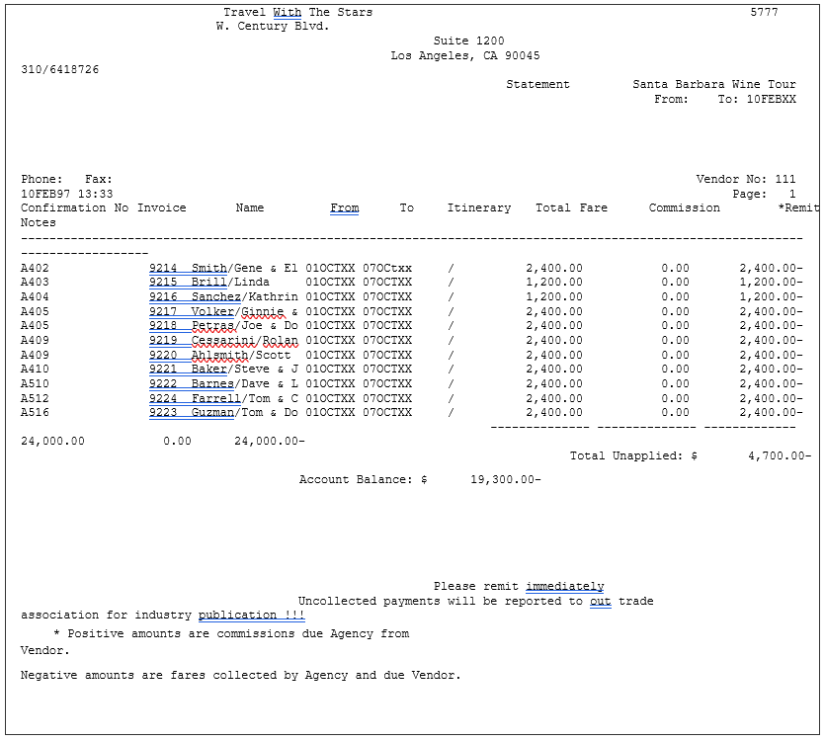825x742 pixels.
Task: Select confirmation number A512
Action: pos(35,399)
